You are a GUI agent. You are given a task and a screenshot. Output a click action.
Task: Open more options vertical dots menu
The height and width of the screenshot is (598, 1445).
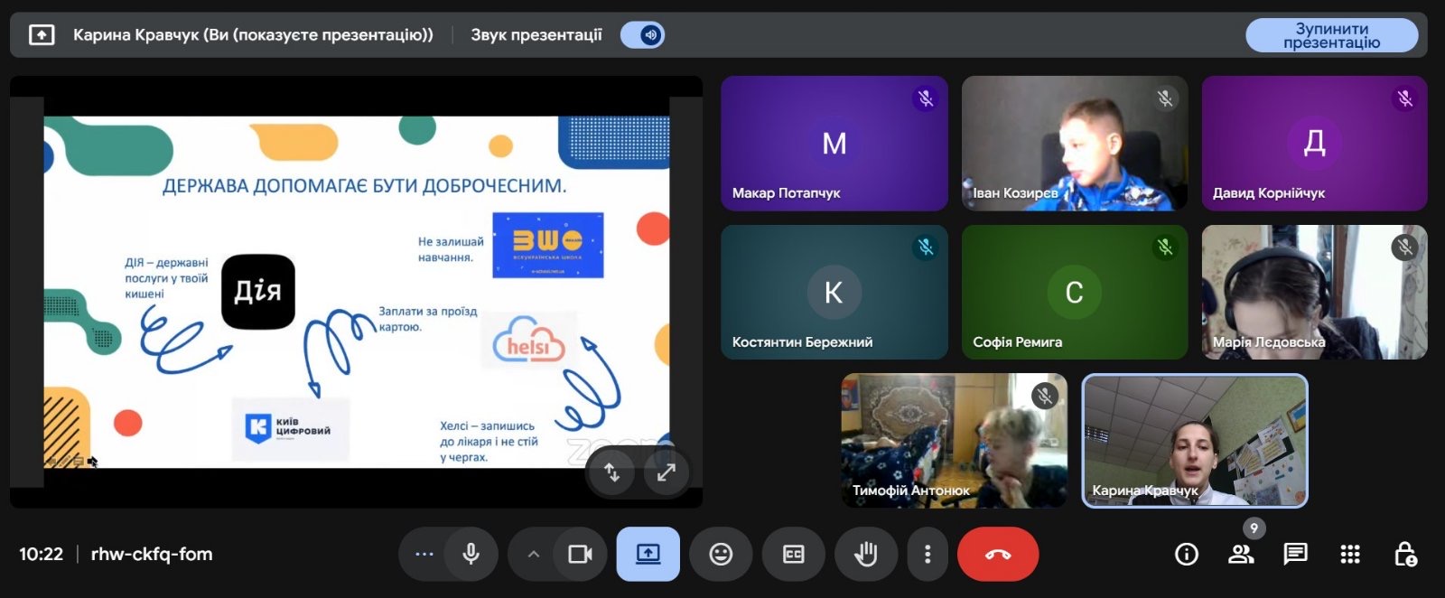click(x=928, y=554)
